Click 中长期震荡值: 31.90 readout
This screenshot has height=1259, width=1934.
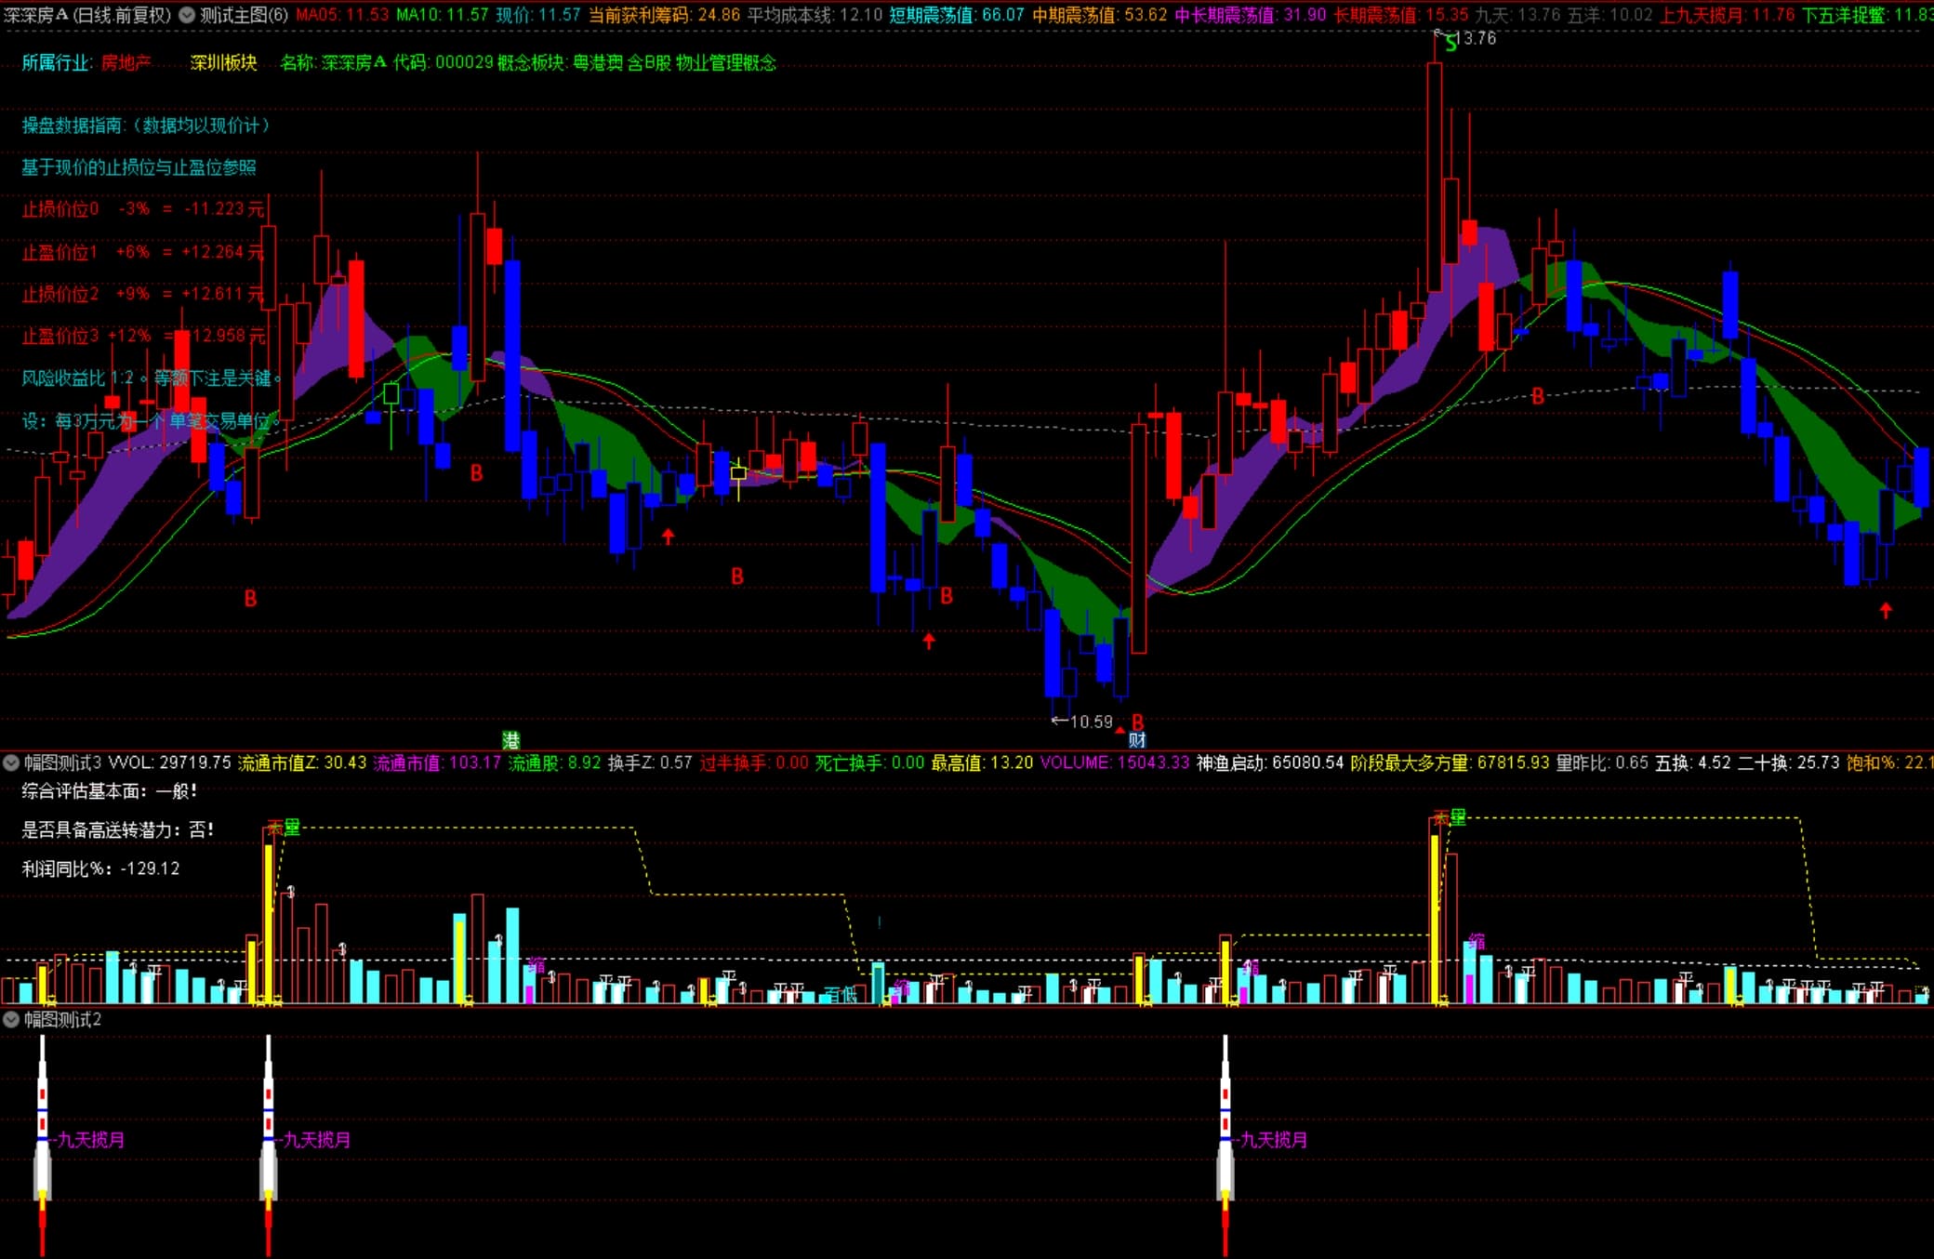point(1250,15)
